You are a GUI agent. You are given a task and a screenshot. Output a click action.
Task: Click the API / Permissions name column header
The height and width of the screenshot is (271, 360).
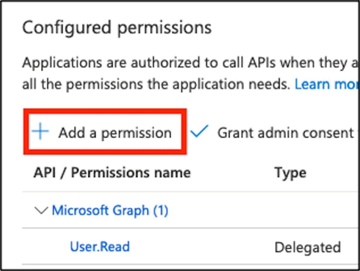[x=112, y=173]
